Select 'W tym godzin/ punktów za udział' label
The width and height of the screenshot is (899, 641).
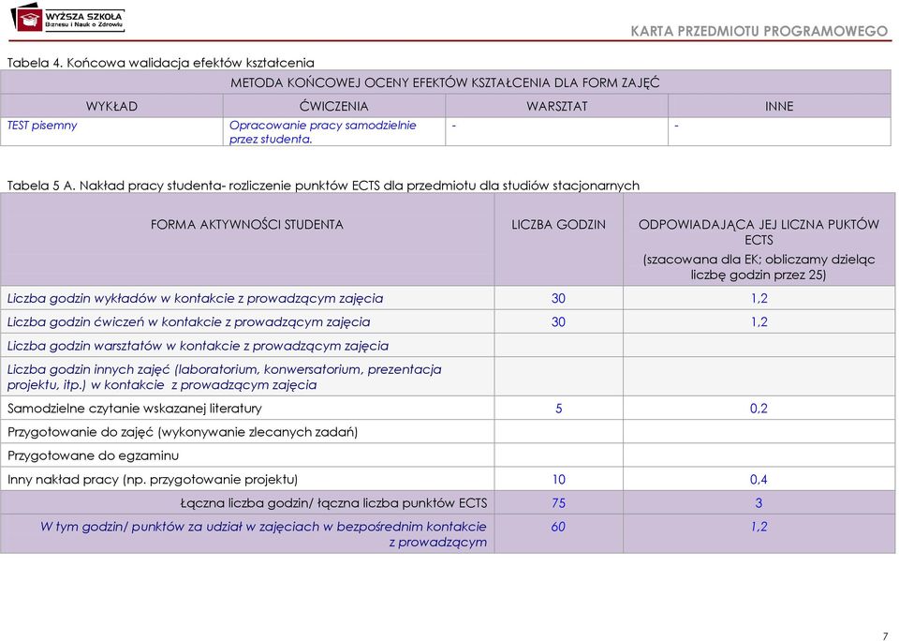click(263, 534)
